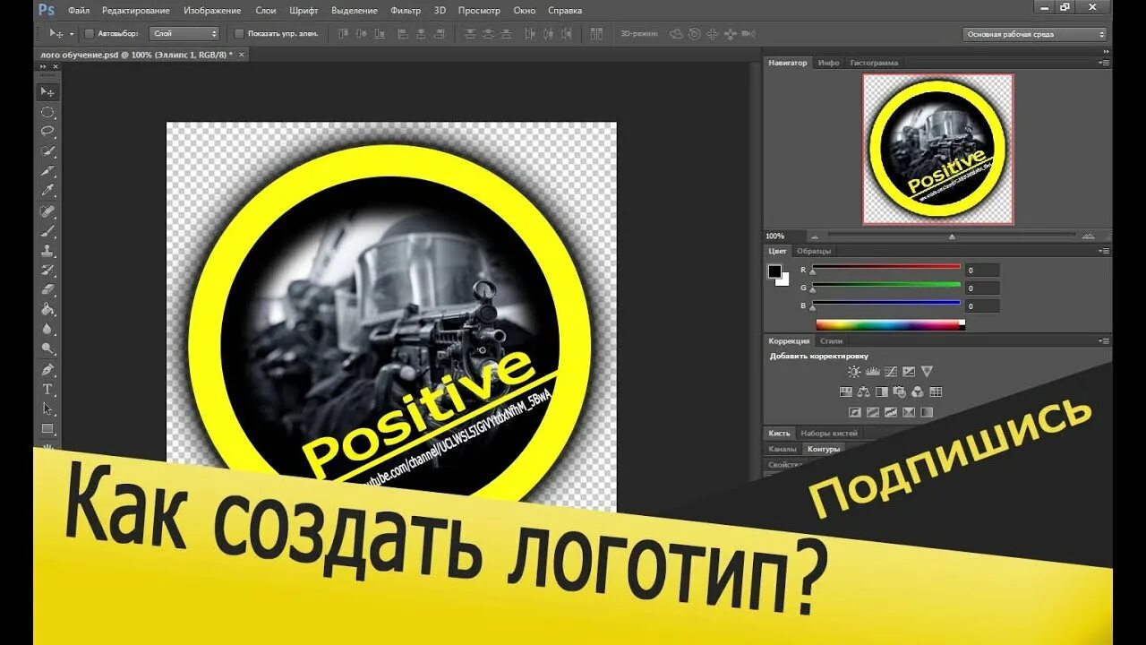1146x645 pixels.
Task: Add a Black & White adjustment
Action: [x=881, y=391]
